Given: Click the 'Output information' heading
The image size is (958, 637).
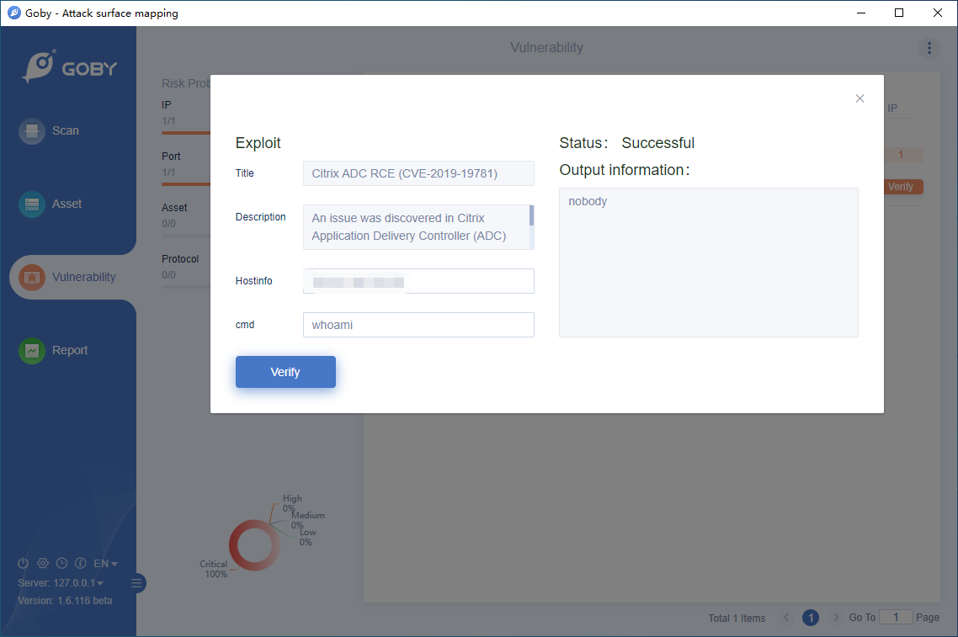Looking at the screenshot, I should pyautogui.click(x=625, y=170).
